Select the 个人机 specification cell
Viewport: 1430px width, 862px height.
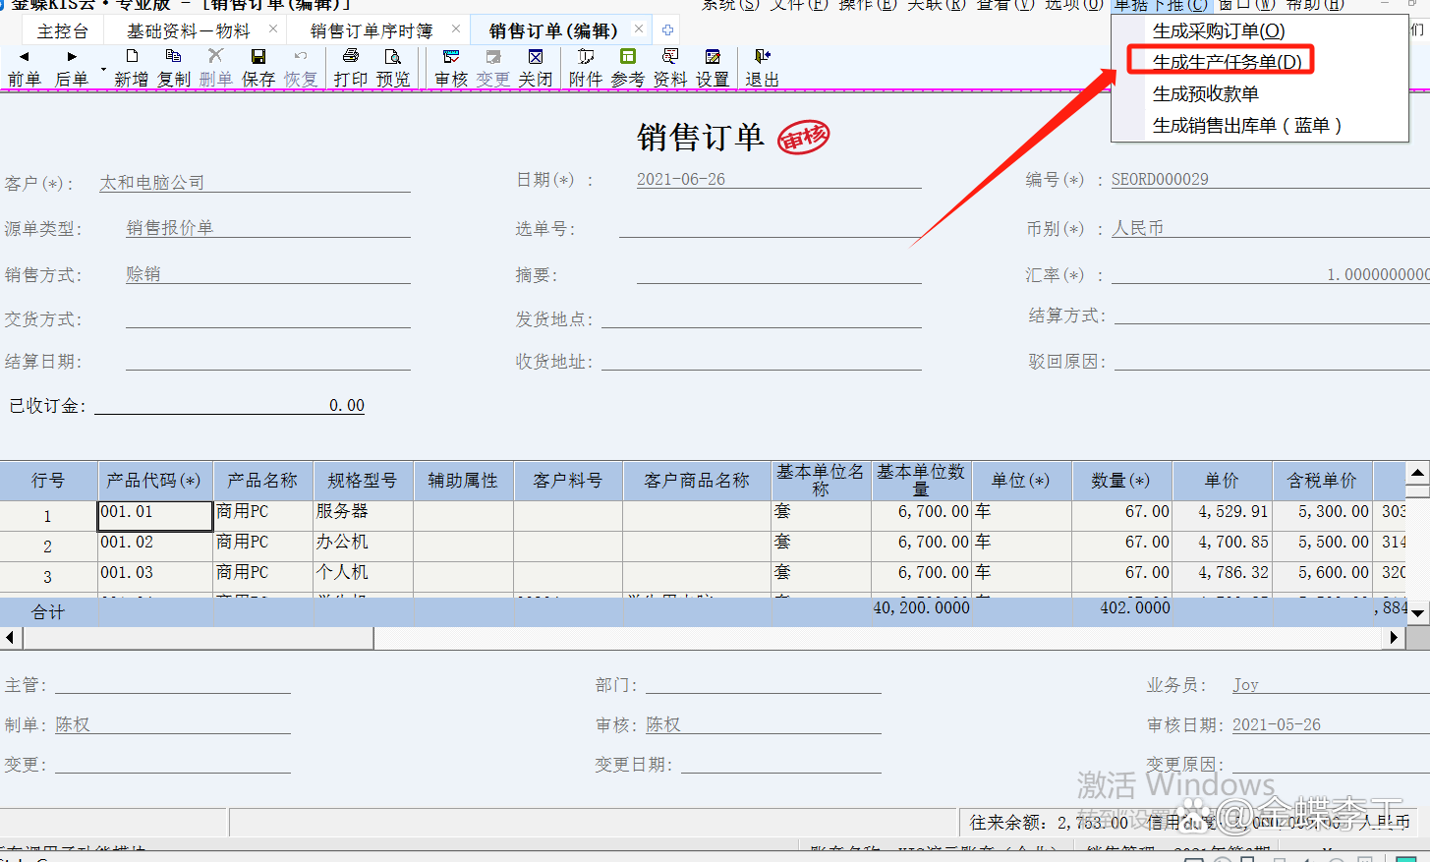(x=363, y=576)
